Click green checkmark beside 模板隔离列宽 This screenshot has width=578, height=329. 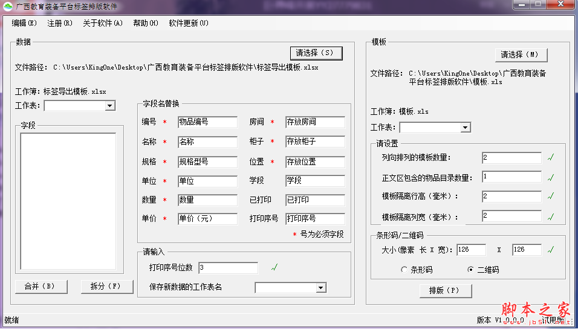pos(551,217)
